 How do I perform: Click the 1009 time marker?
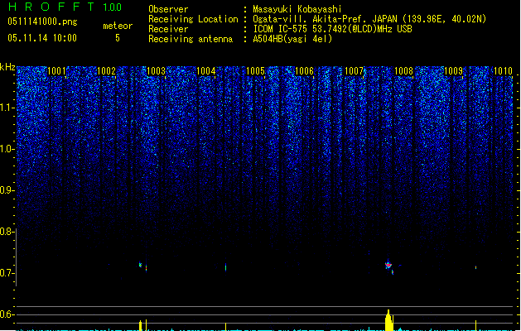454,71
